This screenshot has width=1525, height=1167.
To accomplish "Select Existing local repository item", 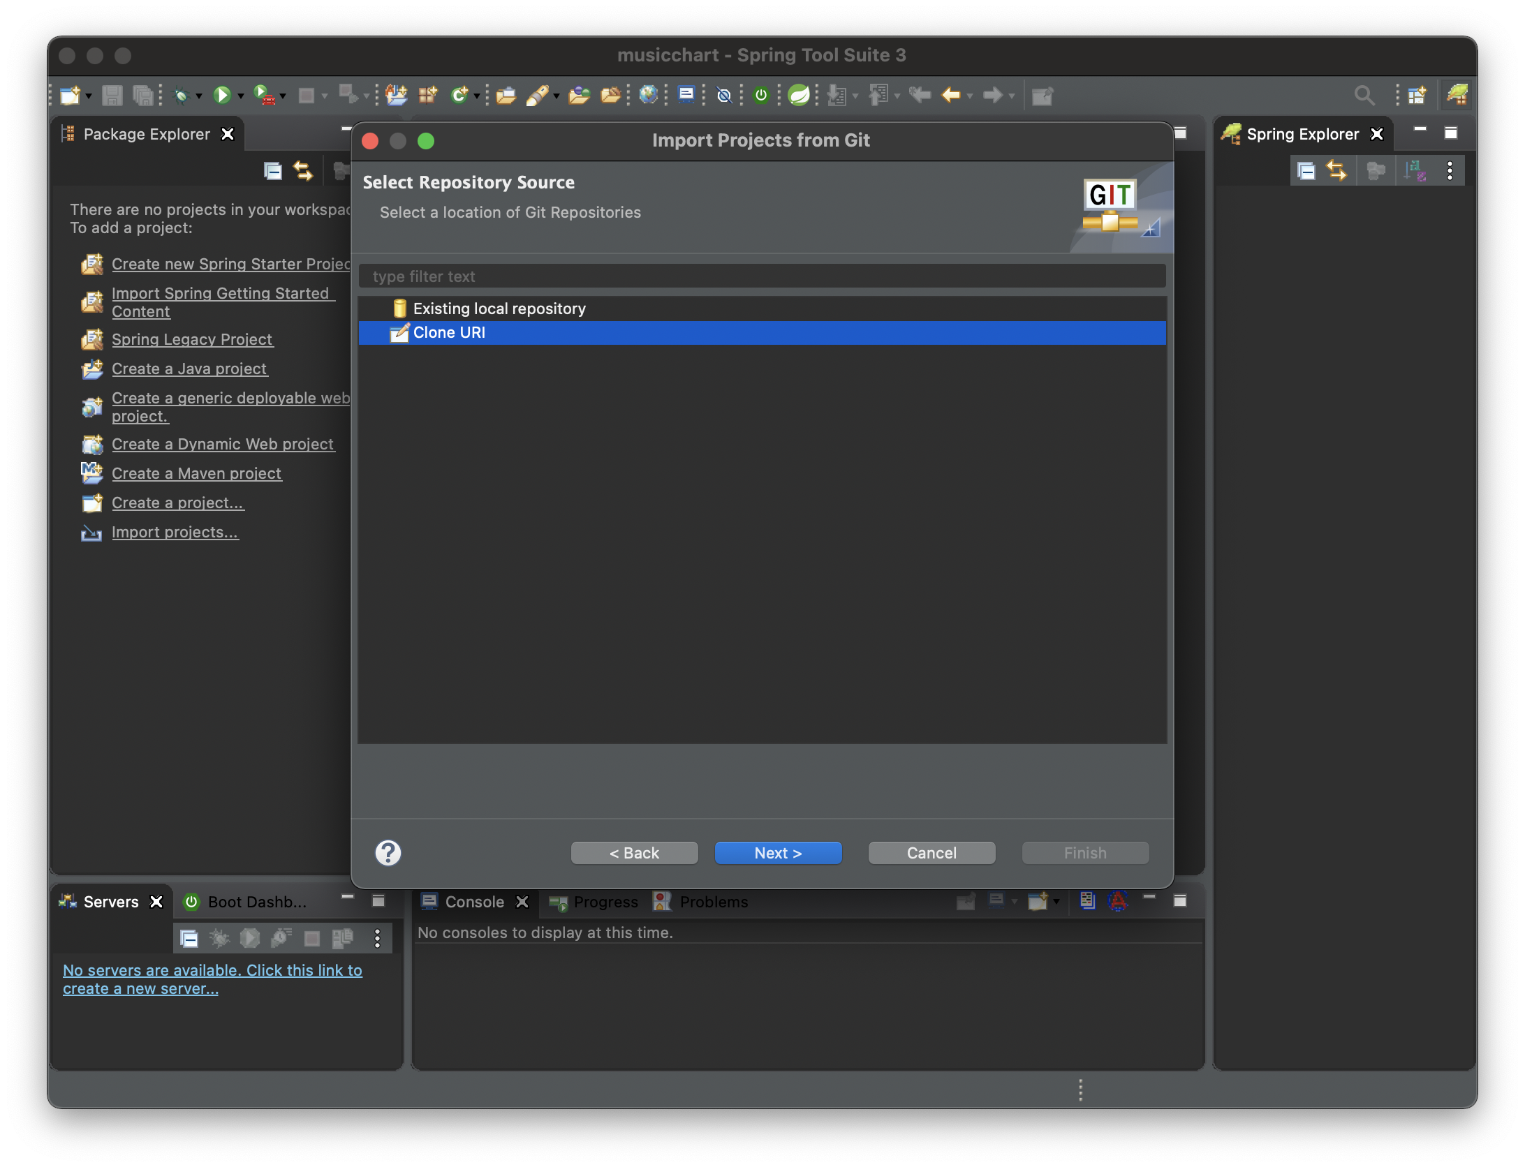I will click(x=499, y=309).
